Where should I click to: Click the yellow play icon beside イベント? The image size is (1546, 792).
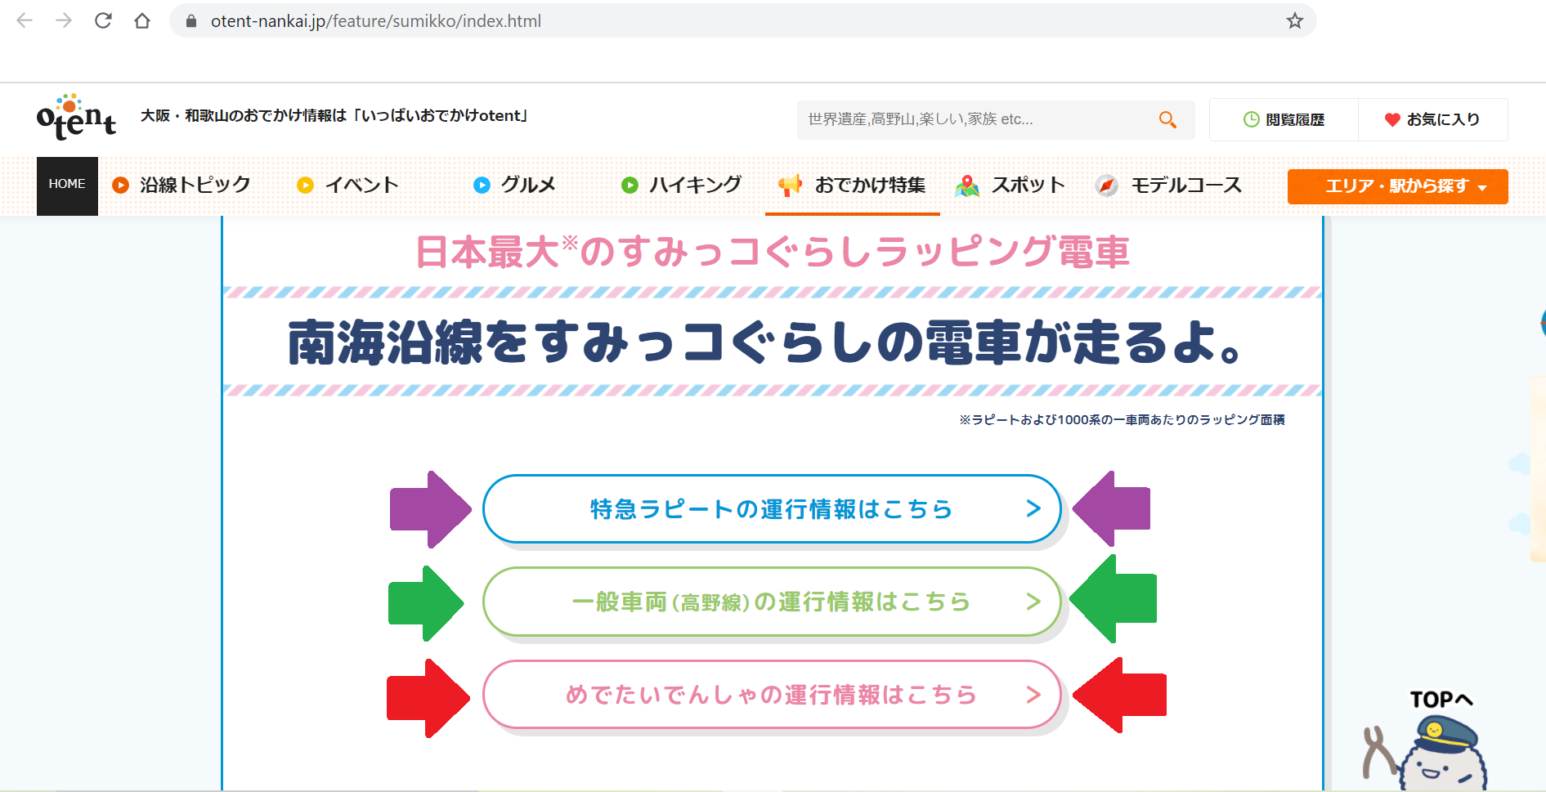(305, 185)
